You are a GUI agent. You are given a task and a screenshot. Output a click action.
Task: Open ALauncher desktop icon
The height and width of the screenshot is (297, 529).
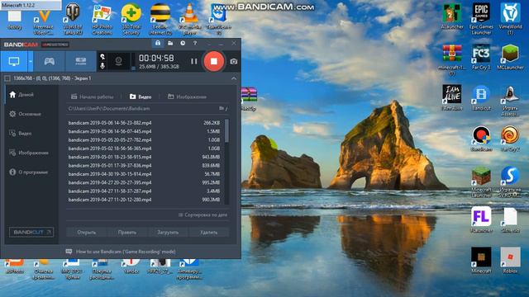452,16
